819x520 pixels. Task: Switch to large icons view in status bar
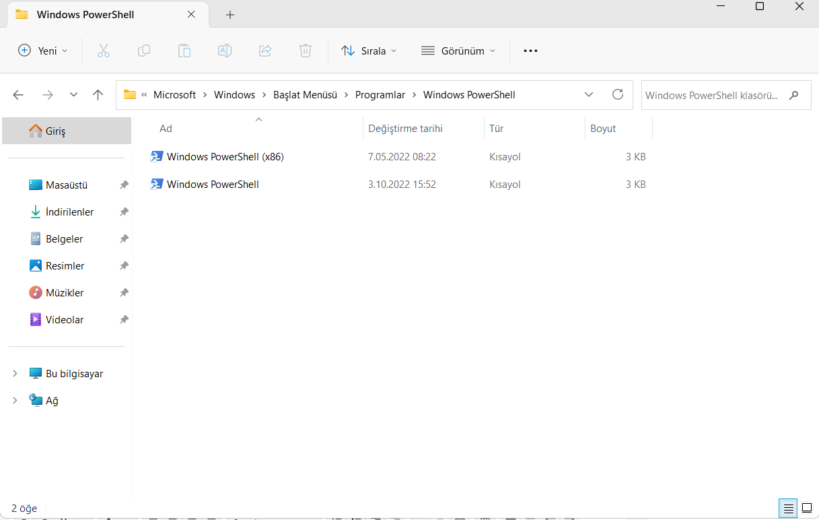[807, 508]
